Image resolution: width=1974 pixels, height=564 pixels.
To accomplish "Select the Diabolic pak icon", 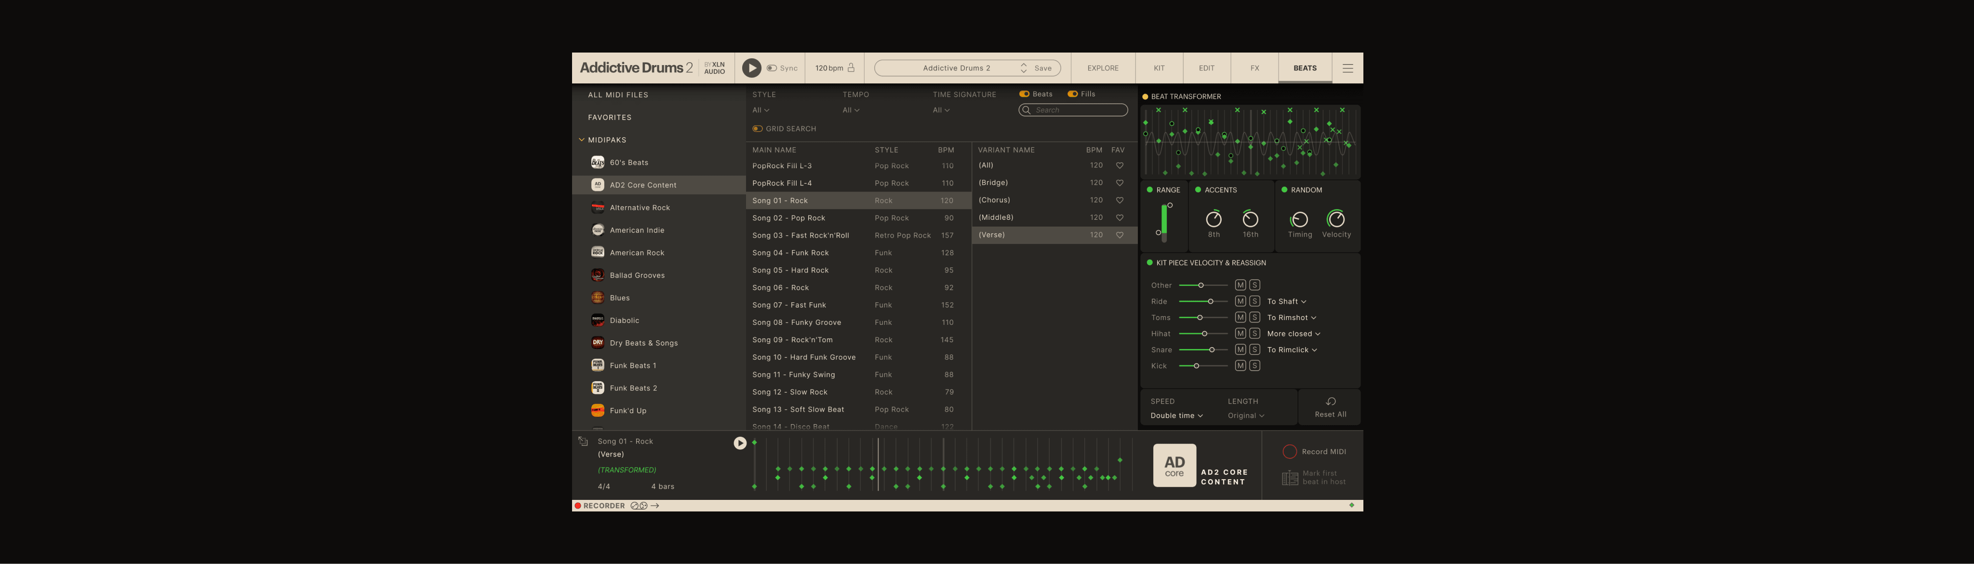I will [x=598, y=320].
